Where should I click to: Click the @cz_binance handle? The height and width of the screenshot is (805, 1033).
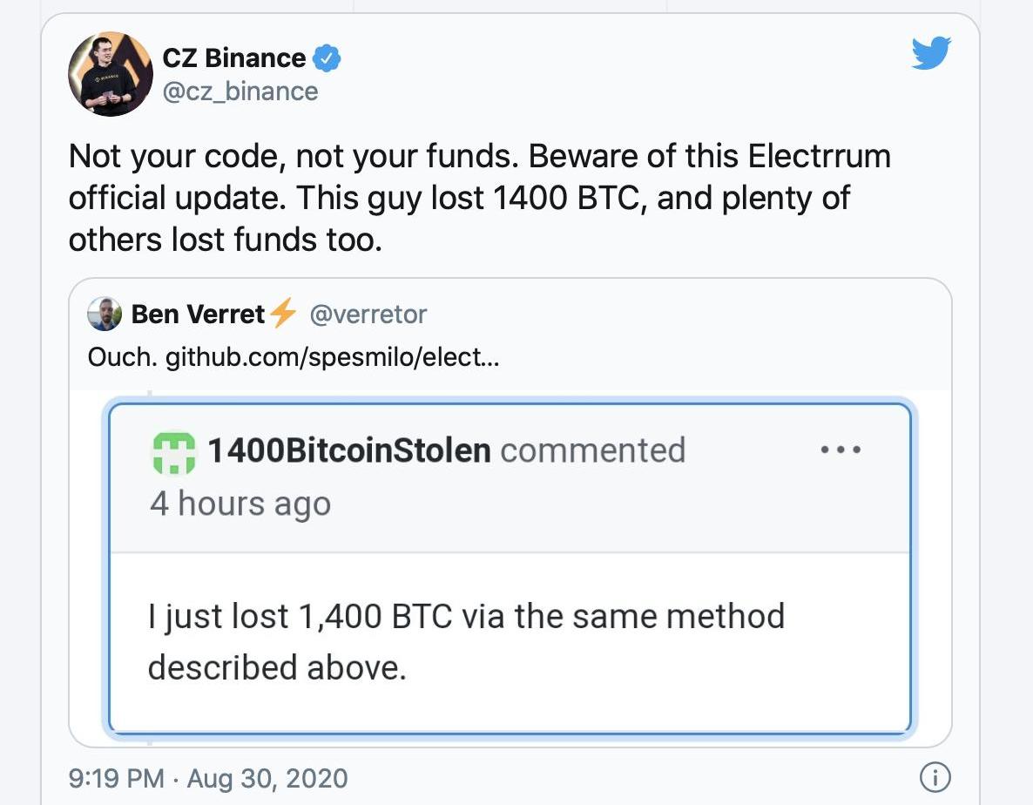coord(240,91)
